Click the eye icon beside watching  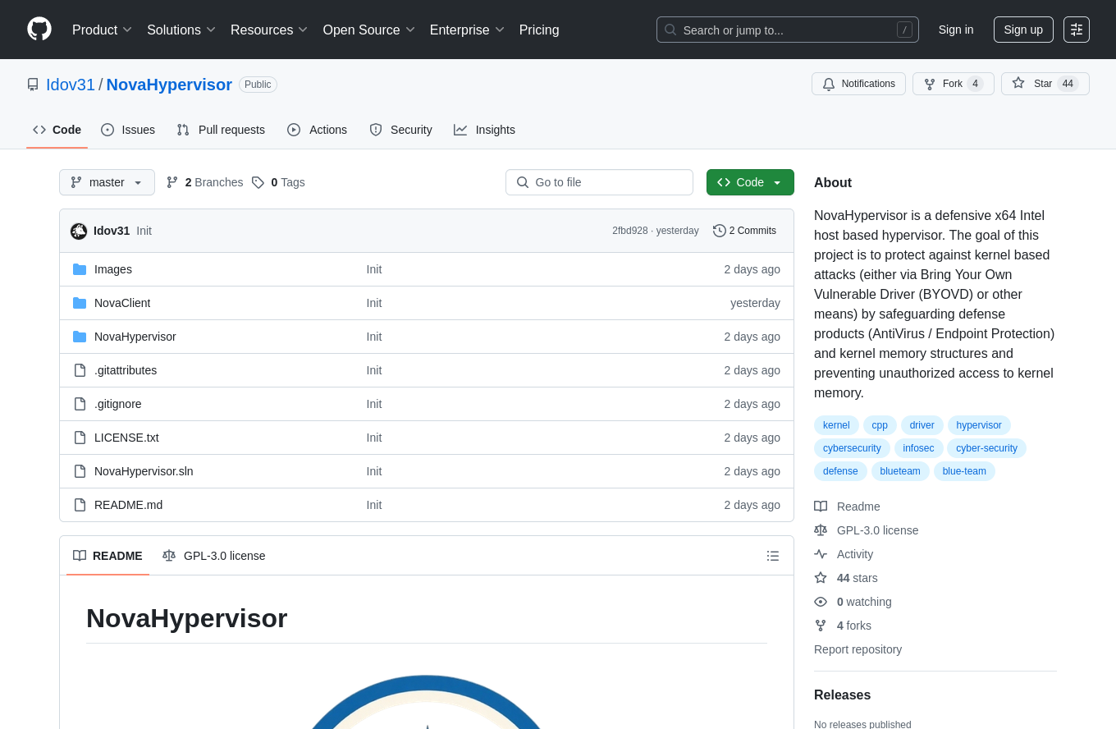(x=821, y=602)
